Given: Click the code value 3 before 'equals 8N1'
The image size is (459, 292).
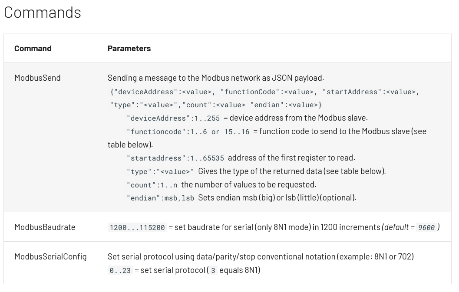Looking at the screenshot, I should 213,270.
